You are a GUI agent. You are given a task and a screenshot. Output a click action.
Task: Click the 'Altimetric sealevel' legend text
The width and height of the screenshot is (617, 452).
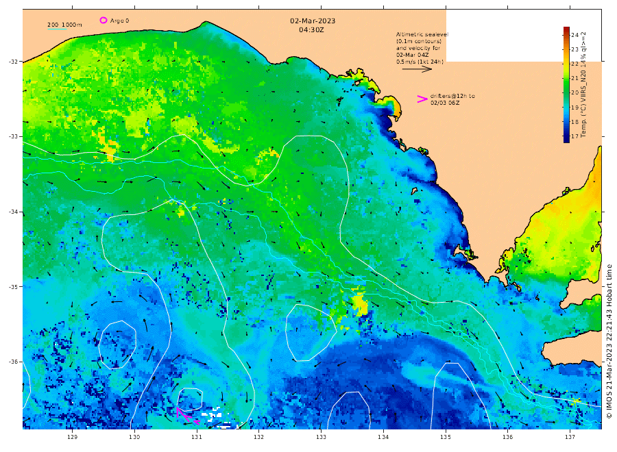coord(422,34)
